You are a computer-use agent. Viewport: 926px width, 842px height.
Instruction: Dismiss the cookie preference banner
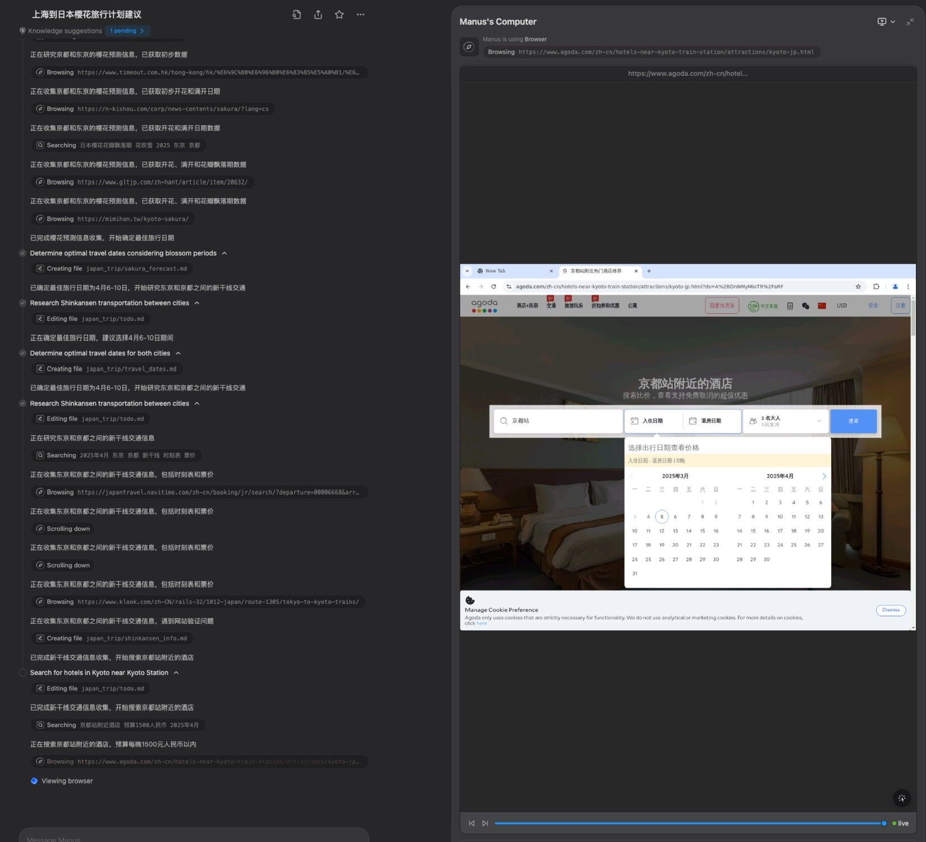890,610
